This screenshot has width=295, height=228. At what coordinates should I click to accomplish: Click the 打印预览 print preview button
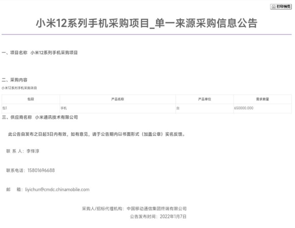281,7
